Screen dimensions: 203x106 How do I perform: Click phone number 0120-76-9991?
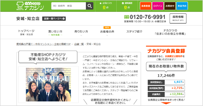(148, 17)
